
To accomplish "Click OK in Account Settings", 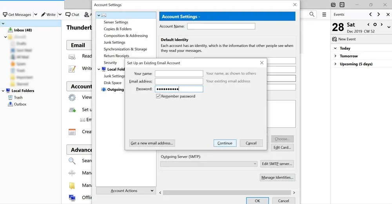I will (258, 201).
